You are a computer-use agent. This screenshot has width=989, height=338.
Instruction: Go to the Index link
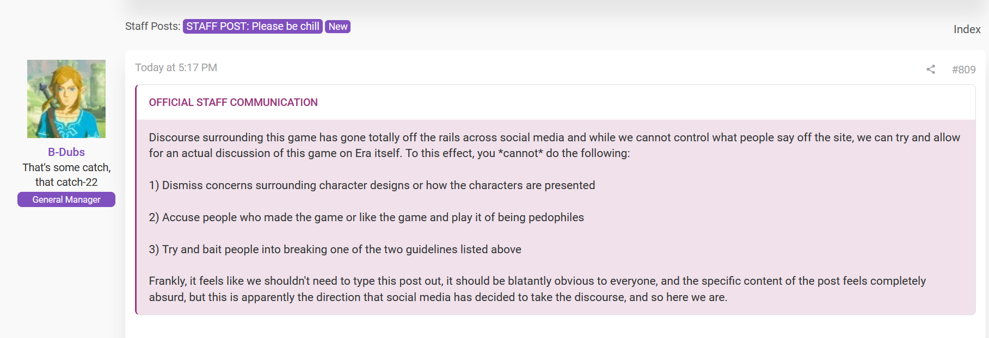coord(967,29)
